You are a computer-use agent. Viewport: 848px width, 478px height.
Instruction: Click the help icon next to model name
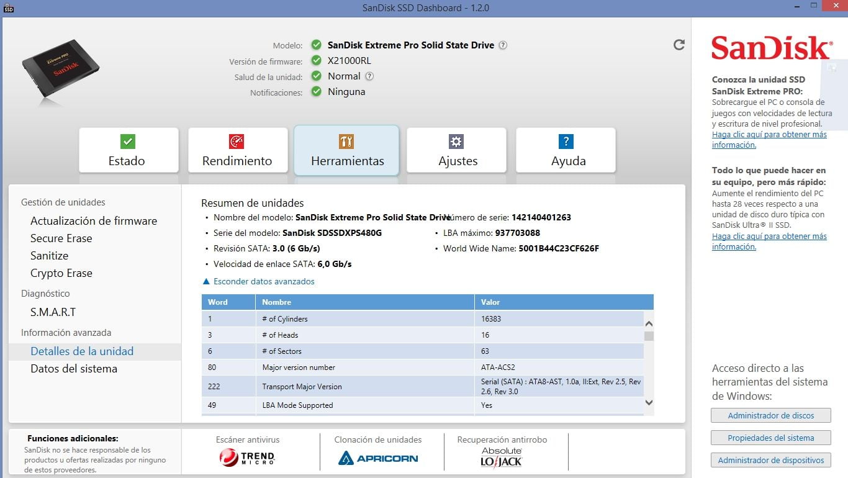point(503,45)
